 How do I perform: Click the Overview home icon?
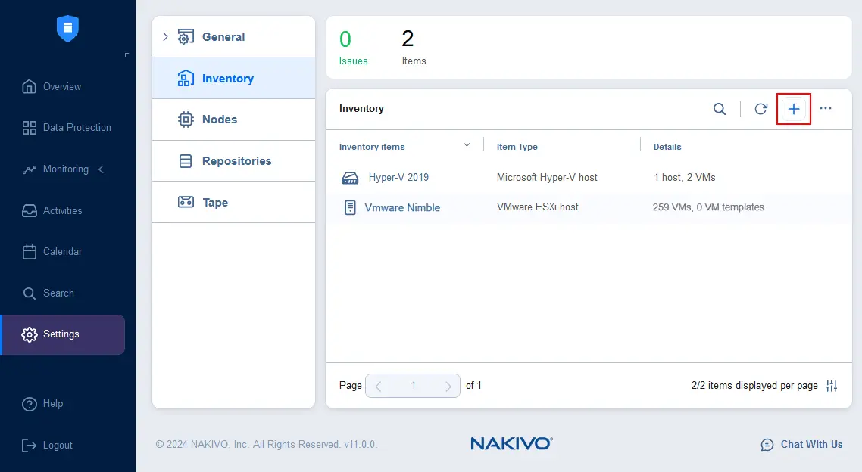pos(29,87)
